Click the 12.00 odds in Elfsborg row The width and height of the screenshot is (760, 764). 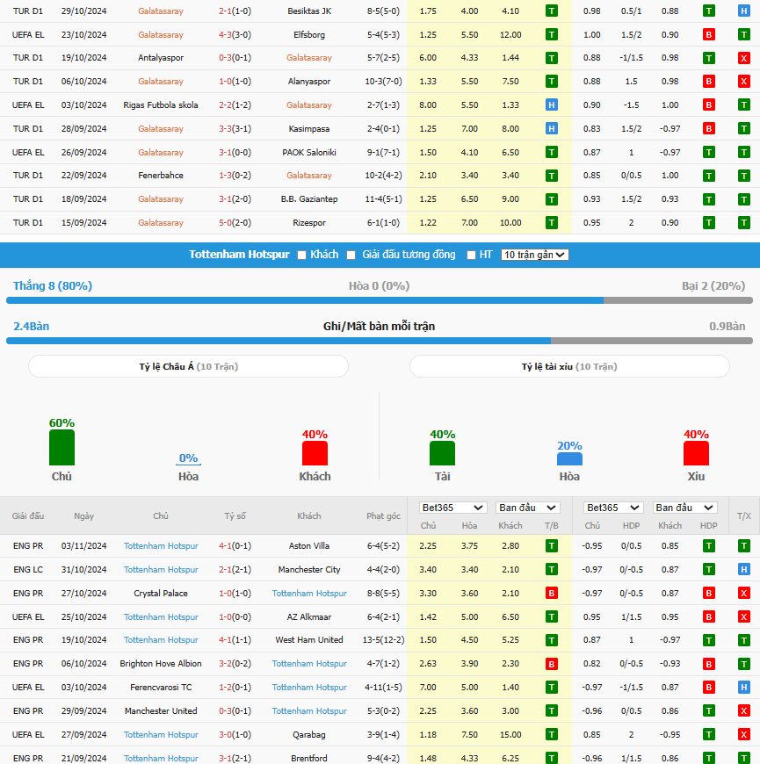[x=510, y=35]
